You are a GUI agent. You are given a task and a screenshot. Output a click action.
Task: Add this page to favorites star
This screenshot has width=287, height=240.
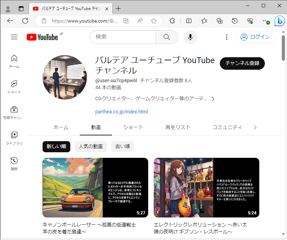click(x=154, y=21)
